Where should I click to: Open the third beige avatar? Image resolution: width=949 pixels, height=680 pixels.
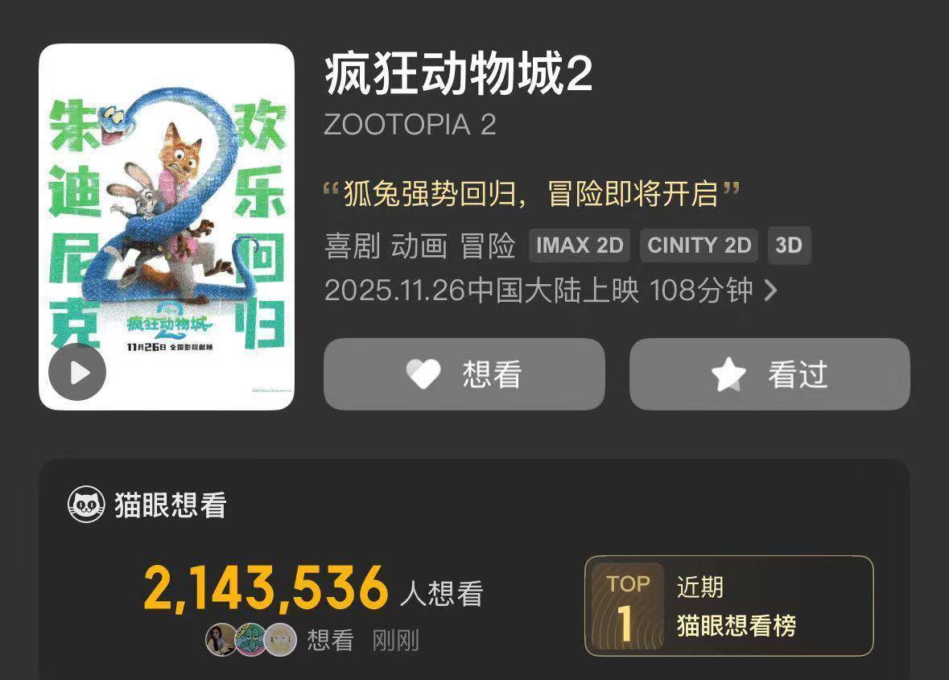click(x=281, y=640)
